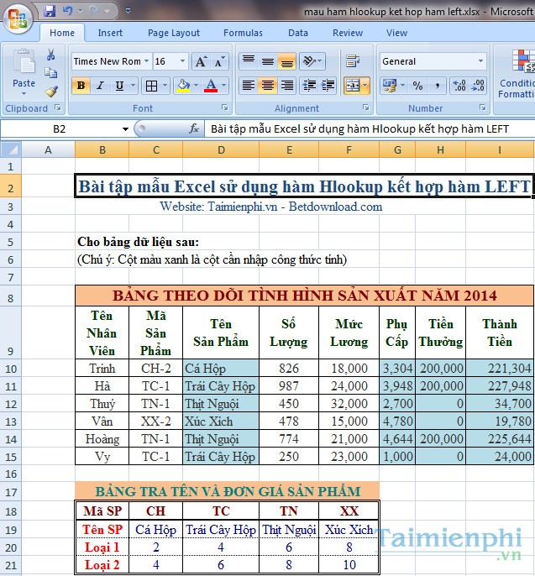Open the Times New Roman font dropdown
This screenshot has width=535, height=576.
coord(147,61)
